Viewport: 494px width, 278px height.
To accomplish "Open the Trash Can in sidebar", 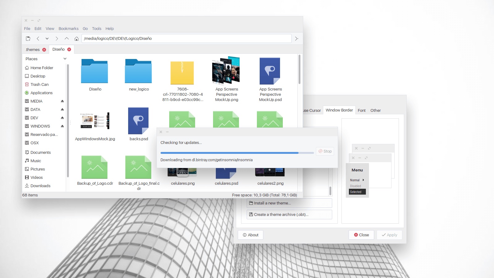I will tap(39, 84).
